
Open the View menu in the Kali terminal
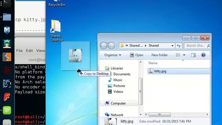[x=41, y=51]
